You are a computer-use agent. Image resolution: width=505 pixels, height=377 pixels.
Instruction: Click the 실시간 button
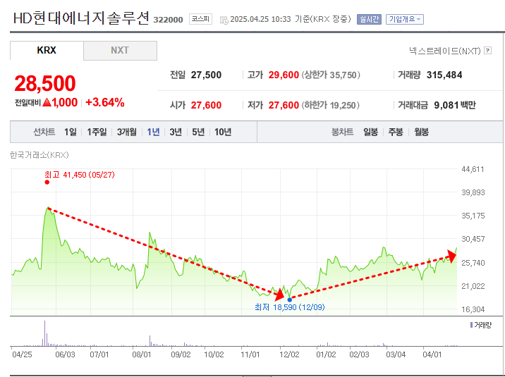coord(369,19)
